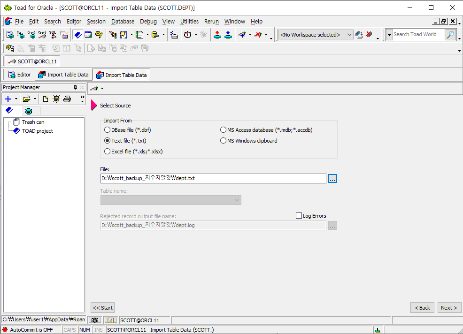Open the File menu

pos(19,22)
